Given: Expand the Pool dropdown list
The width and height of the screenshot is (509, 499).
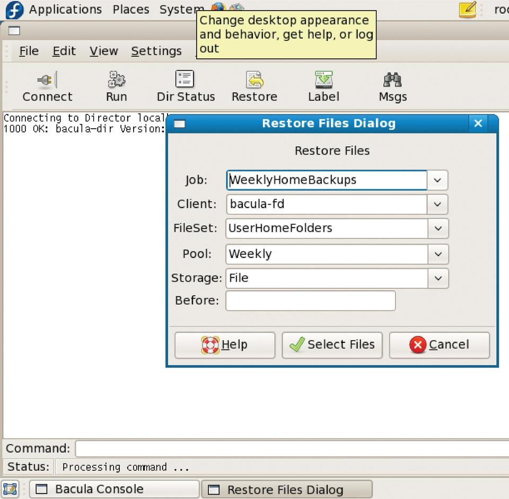Looking at the screenshot, I should [438, 254].
